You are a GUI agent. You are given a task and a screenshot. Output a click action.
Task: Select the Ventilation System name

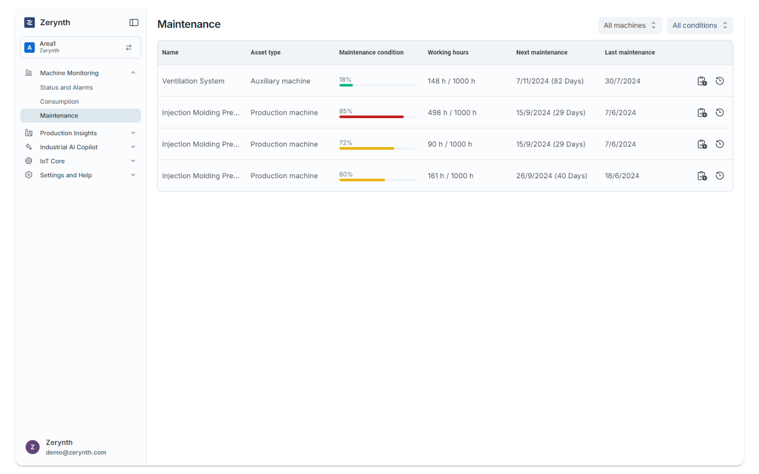click(x=193, y=81)
